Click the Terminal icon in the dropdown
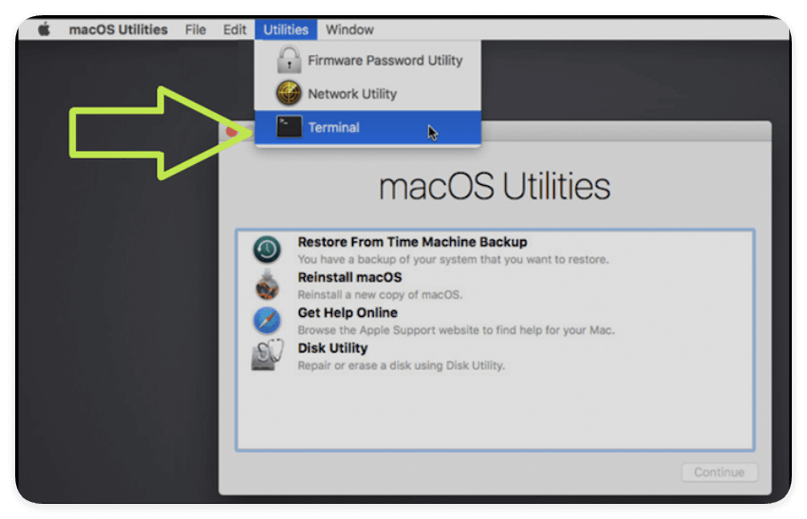 (x=289, y=127)
